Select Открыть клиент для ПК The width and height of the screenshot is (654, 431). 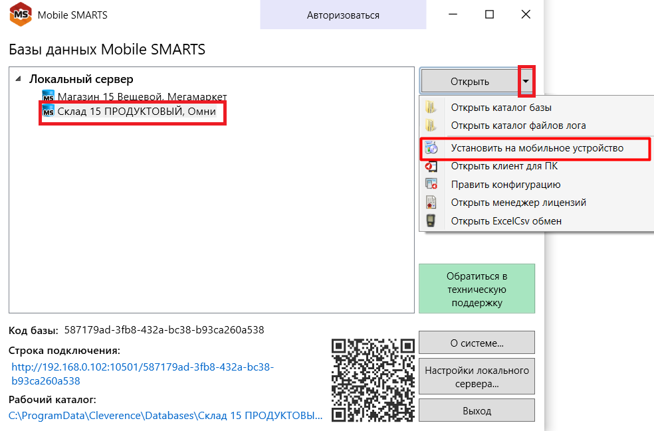click(x=536, y=166)
